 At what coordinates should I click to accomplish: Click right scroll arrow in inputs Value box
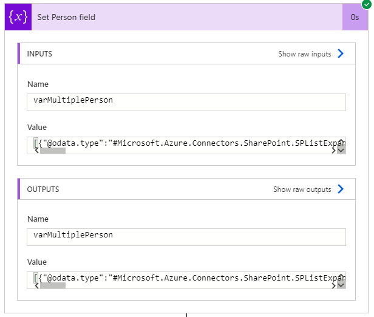point(334,151)
